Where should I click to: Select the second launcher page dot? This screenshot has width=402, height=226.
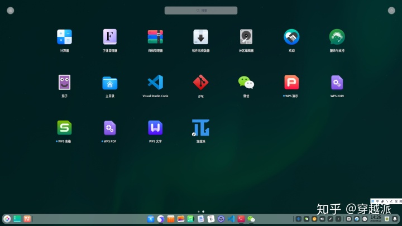click(x=203, y=211)
